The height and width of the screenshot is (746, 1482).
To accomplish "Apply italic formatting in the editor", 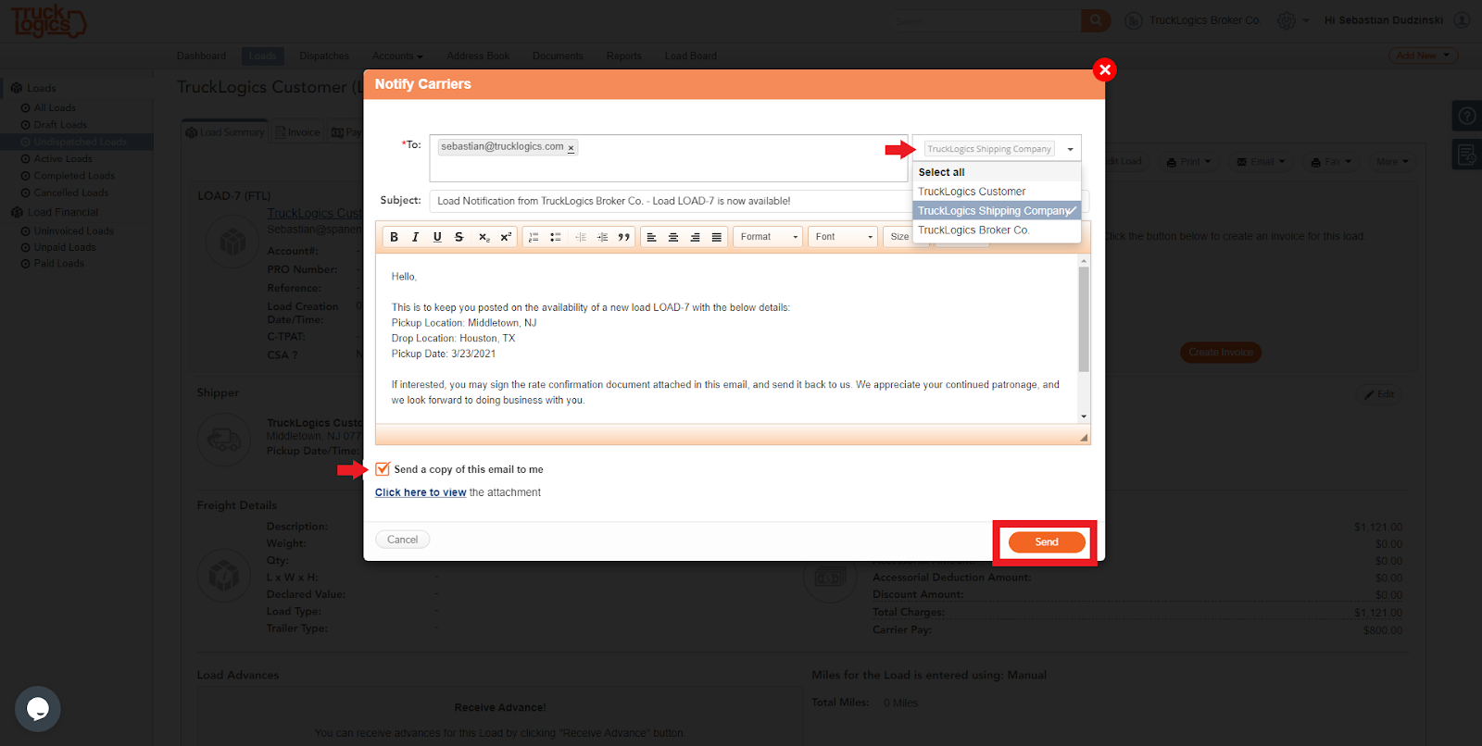I will [416, 237].
